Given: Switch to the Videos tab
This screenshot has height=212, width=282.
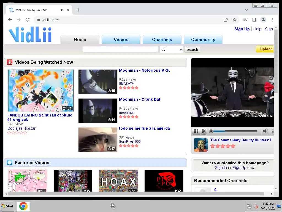Looking at the screenshot, I should click(121, 39).
